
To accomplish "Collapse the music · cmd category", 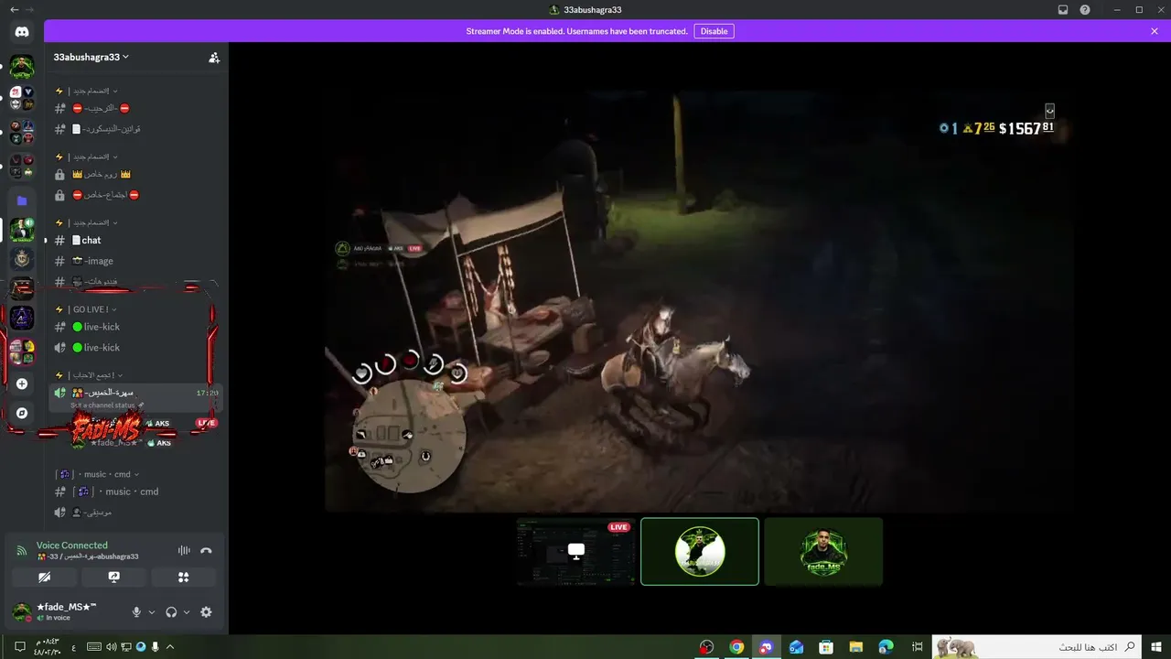I will coord(97,474).
